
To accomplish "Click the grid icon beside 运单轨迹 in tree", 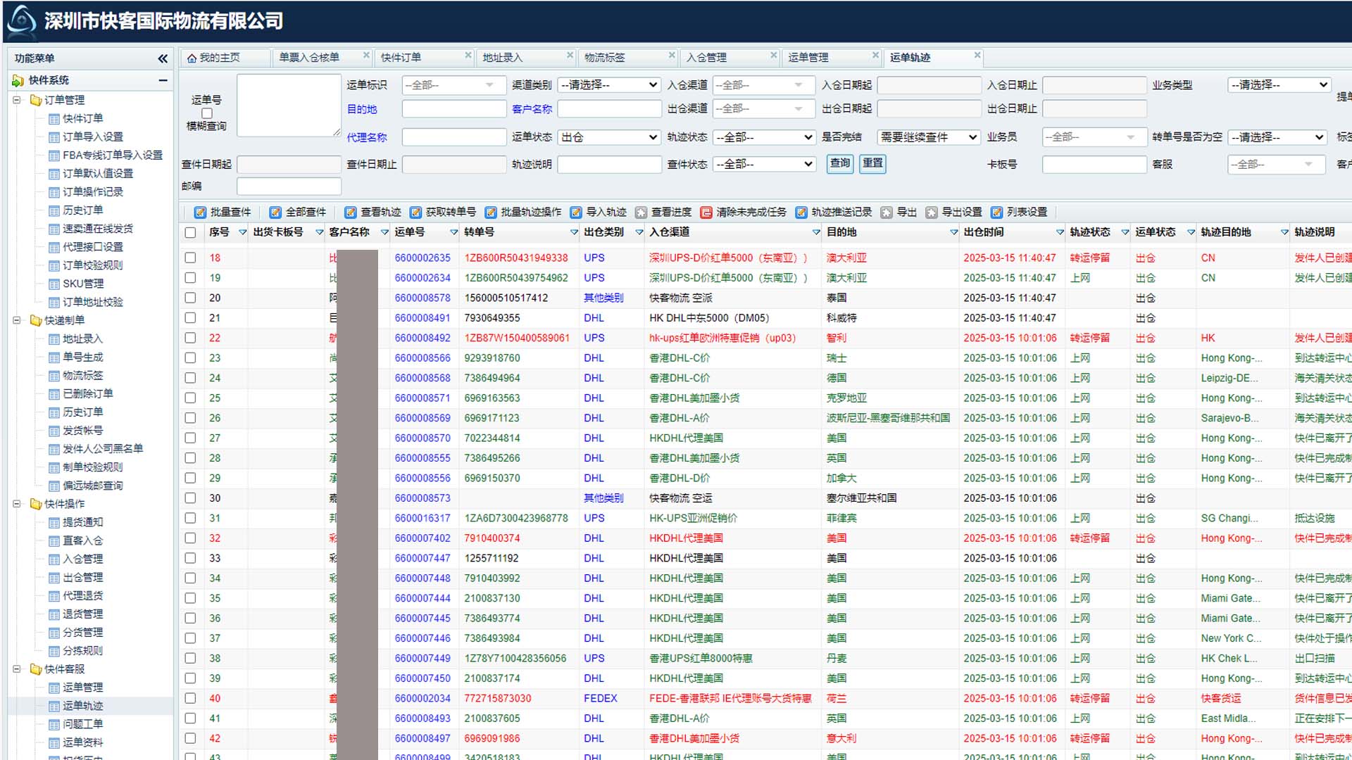I will 54,706.
